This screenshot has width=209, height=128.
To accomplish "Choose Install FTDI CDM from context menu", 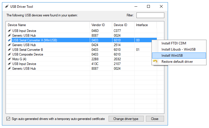I will pos(174,43).
